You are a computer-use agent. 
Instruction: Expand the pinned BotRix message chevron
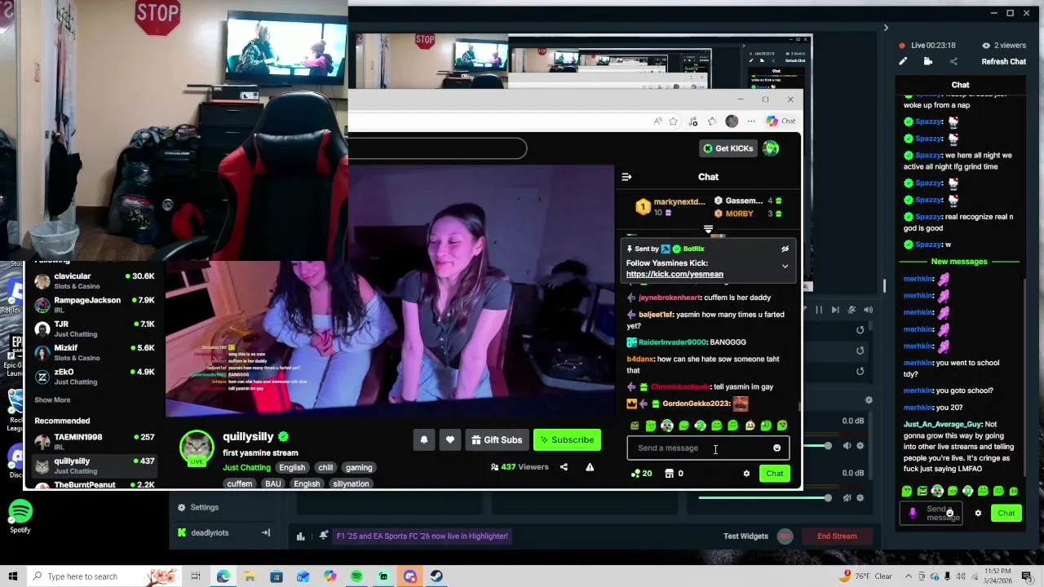point(785,267)
